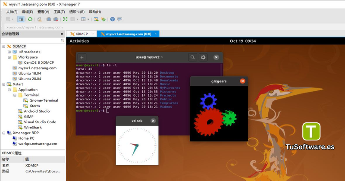Select mysvr1.netsarang.com in the session tree
The width and height of the screenshot is (345, 181).
[x=38, y=68]
